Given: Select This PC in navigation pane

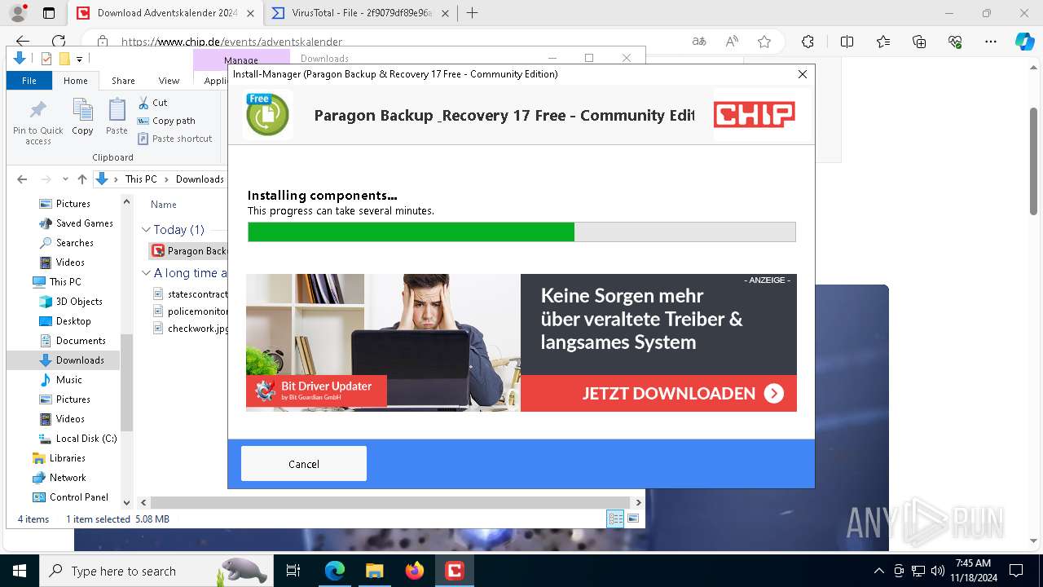Looking at the screenshot, I should 57,282.
